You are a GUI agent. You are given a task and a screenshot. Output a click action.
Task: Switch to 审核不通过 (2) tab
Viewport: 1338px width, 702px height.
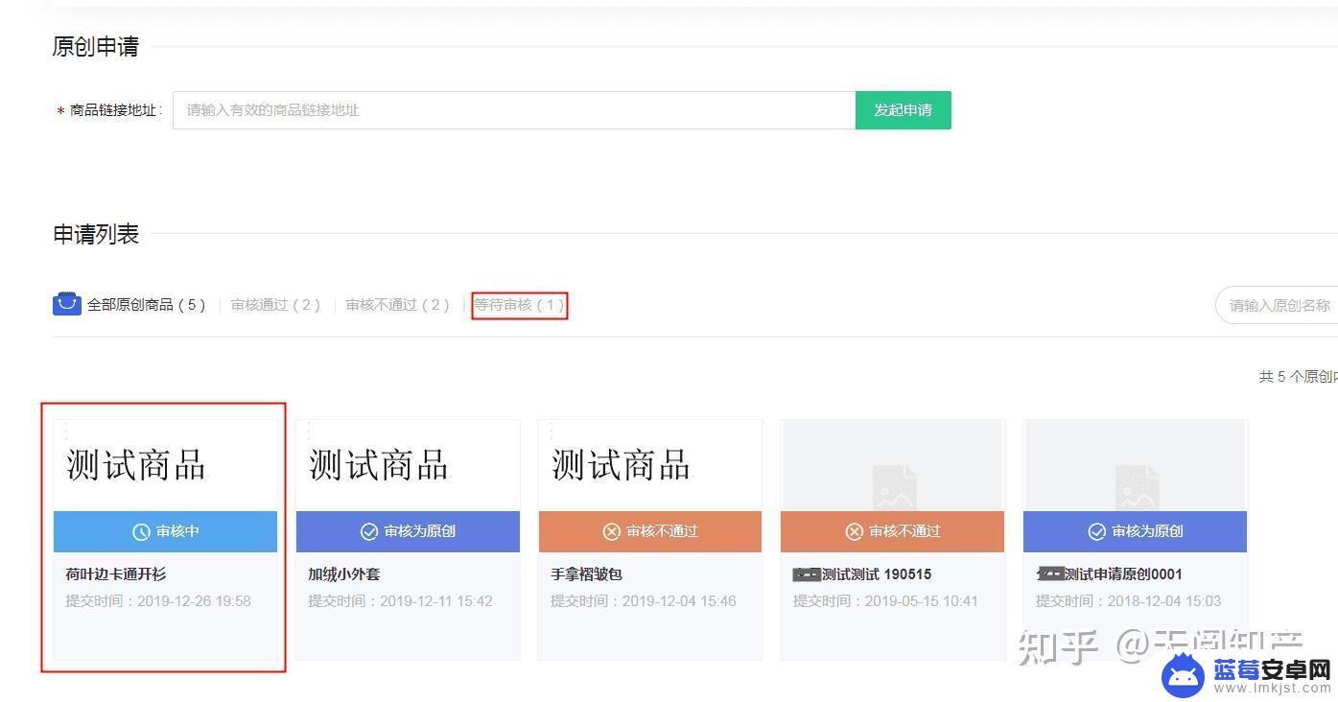pos(397,305)
